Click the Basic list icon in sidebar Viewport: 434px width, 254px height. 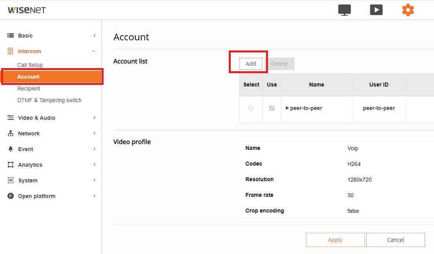click(11, 36)
